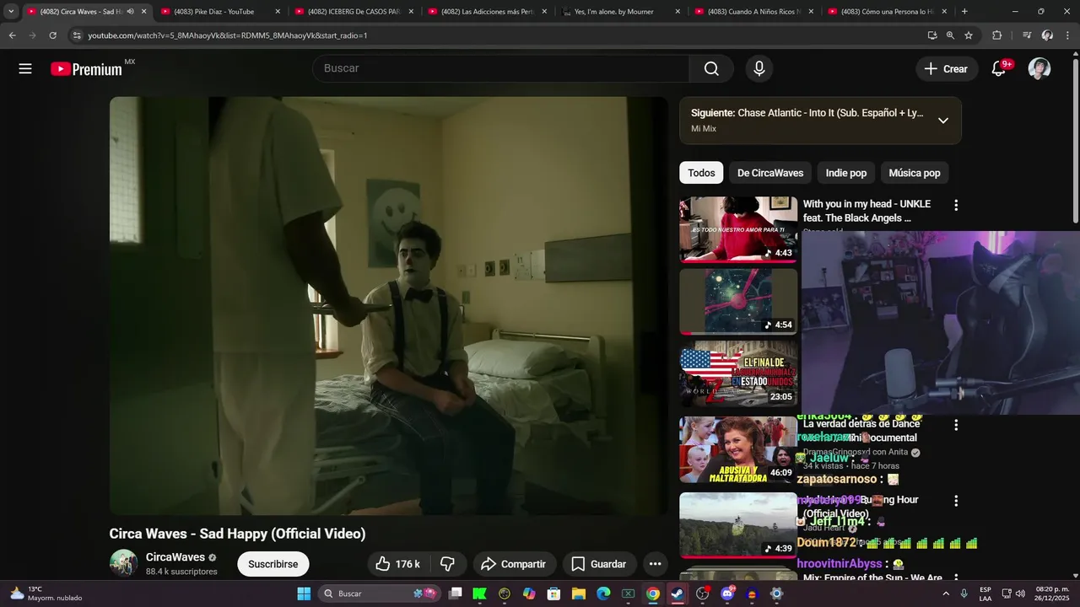Screen dimensions: 1080x607
Task: Expand the Siguiente Mi Mix playlist panel
Action: point(943,121)
